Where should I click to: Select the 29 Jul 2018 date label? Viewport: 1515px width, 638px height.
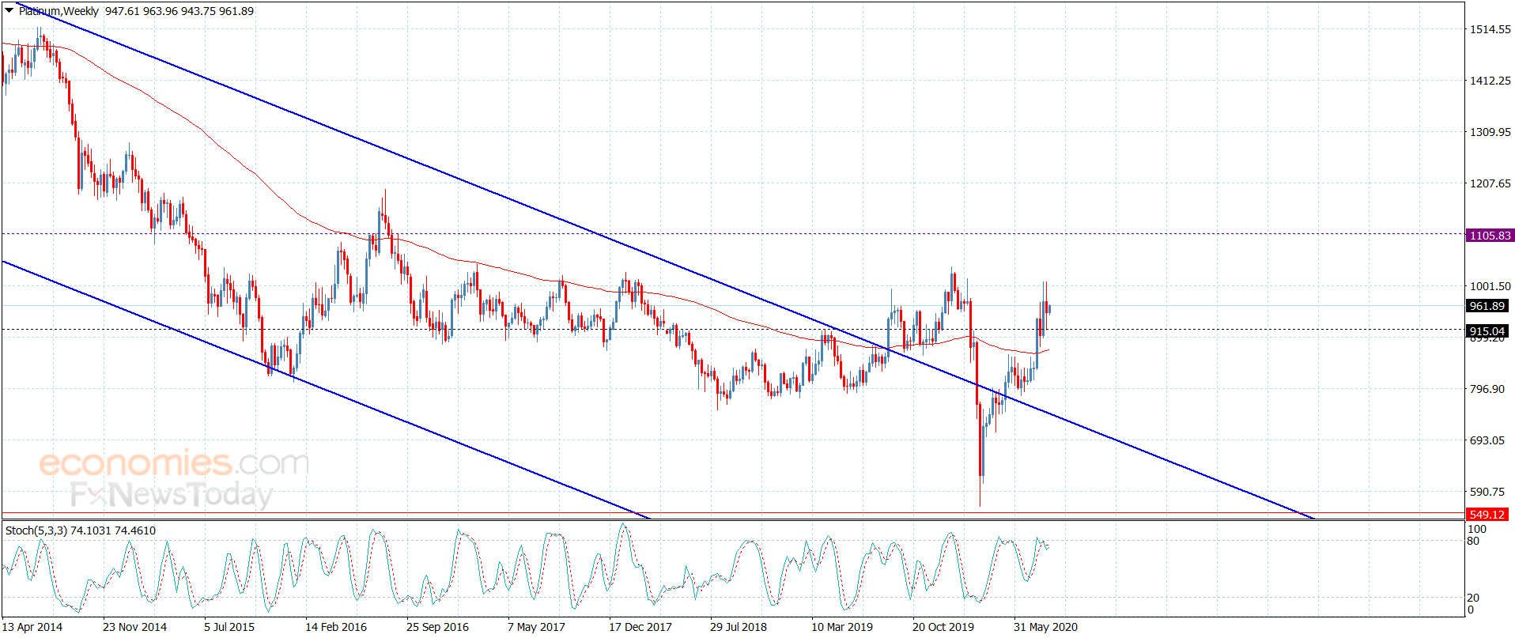(x=739, y=627)
